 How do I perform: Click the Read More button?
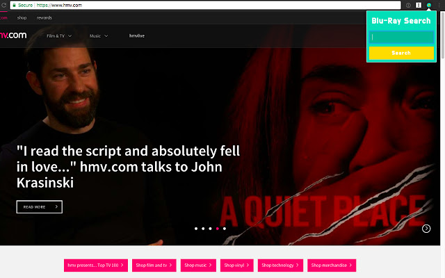[40, 207]
